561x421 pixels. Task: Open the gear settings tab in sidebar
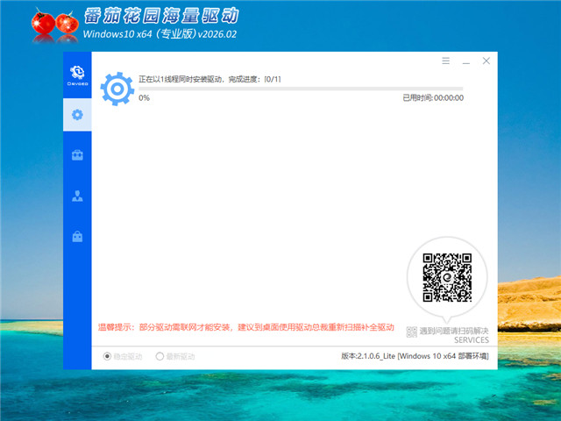77,115
